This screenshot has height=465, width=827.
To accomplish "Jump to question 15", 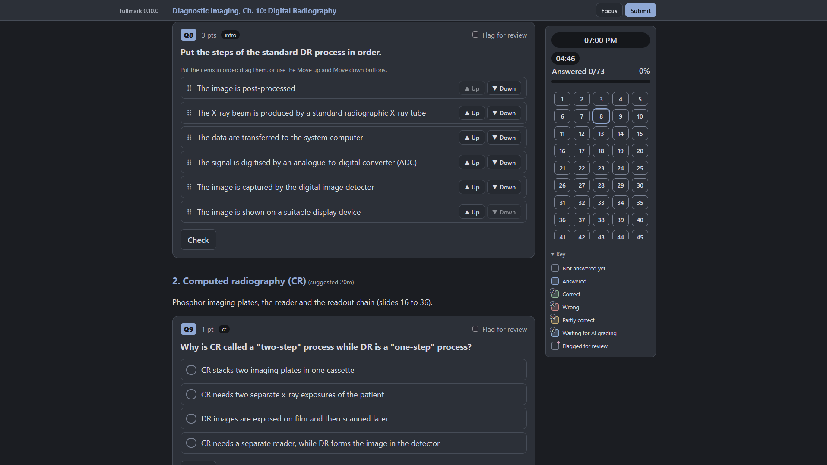I will pyautogui.click(x=640, y=133).
